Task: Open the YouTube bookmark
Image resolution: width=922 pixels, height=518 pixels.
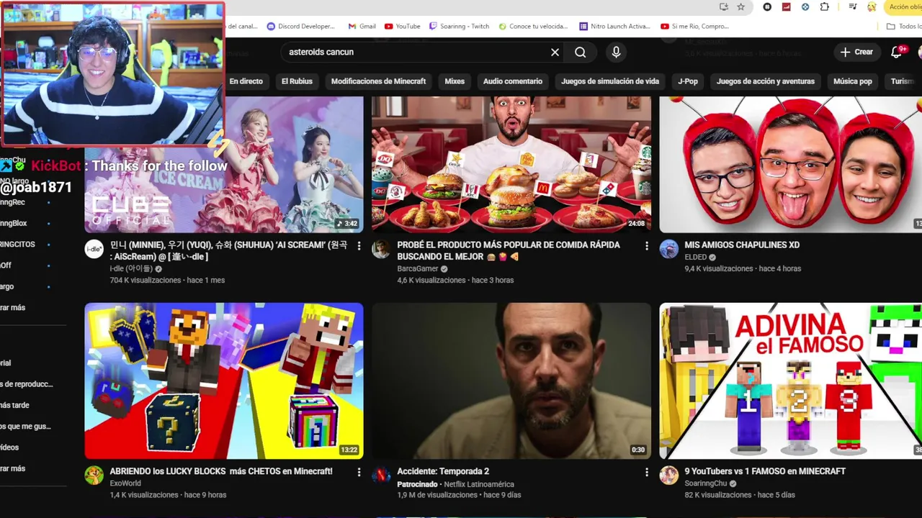Action: (x=402, y=26)
